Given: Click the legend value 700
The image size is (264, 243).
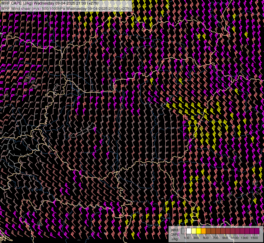Looking at the screenshot, I should 215,238.
